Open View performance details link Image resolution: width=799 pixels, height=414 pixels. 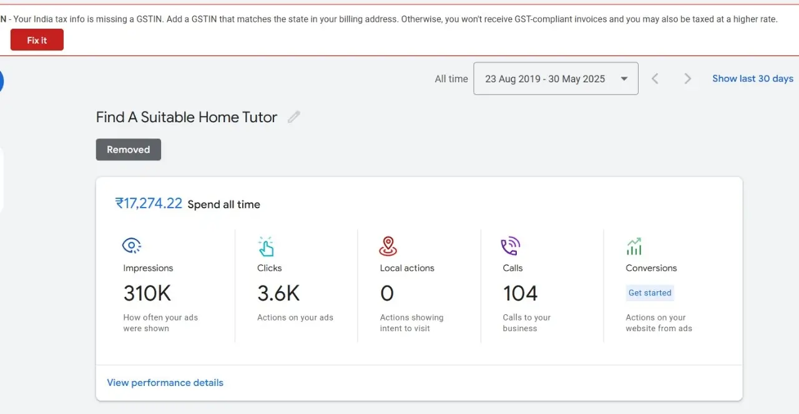click(x=165, y=383)
